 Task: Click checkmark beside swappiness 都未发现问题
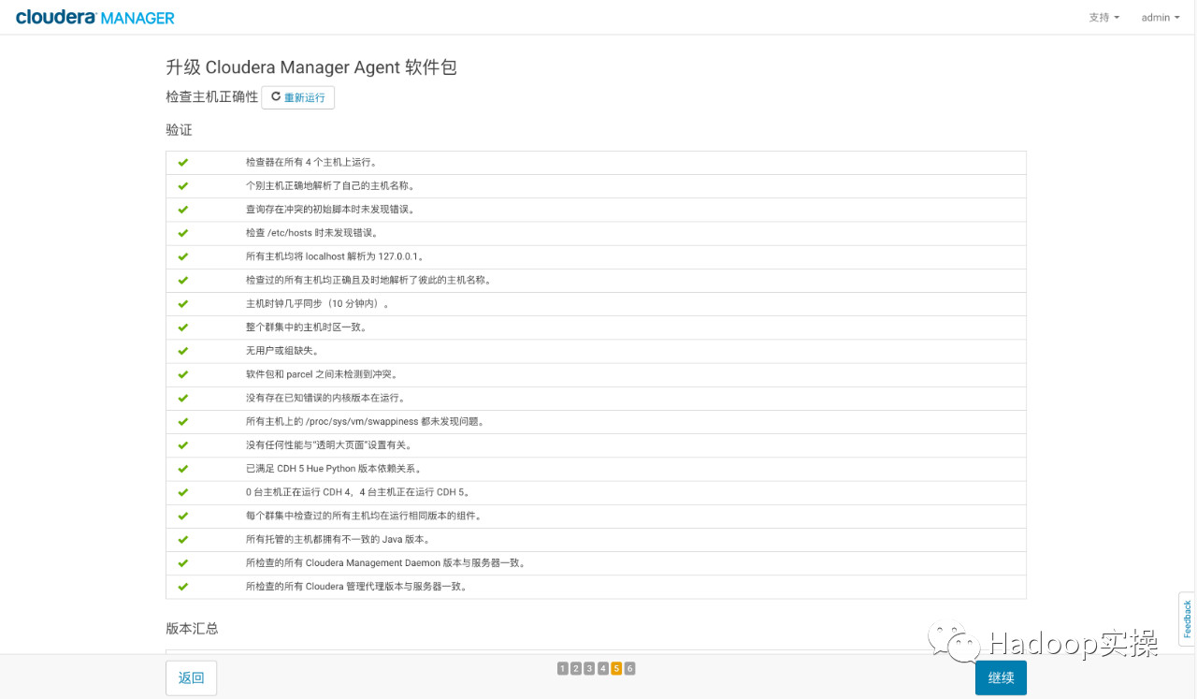pyautogui.click(x=183, y=422)
